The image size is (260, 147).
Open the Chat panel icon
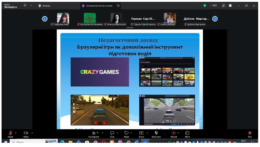[x=112, y=133]
